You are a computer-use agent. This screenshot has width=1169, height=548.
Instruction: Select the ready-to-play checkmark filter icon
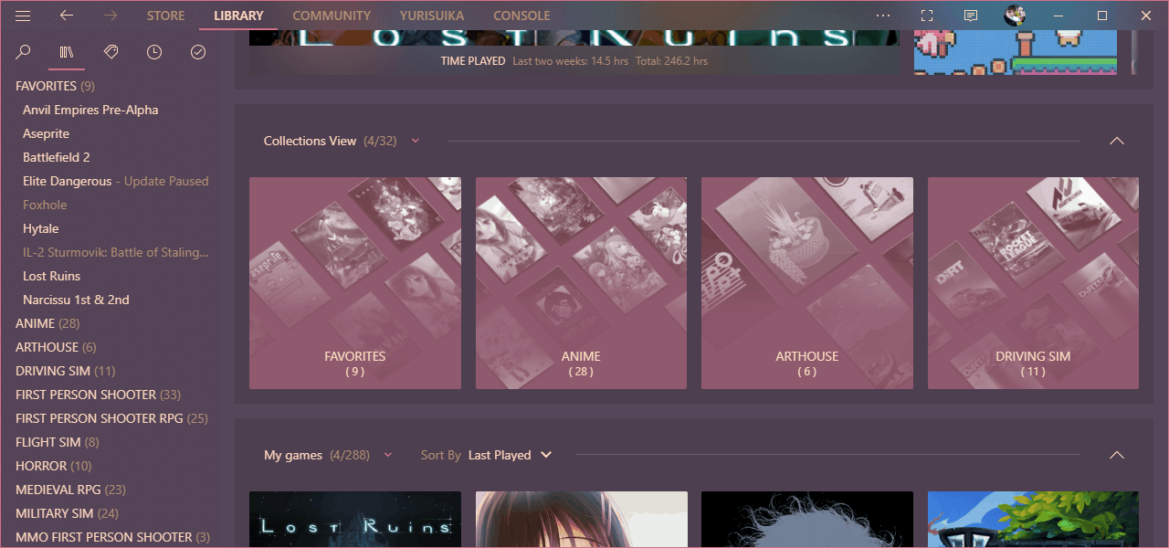[198, 53]
